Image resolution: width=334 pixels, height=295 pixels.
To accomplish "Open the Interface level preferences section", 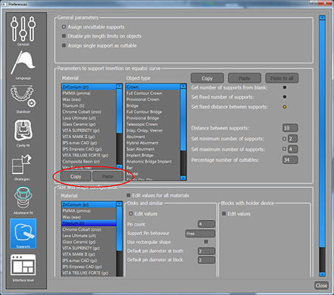I will (23, 268).
